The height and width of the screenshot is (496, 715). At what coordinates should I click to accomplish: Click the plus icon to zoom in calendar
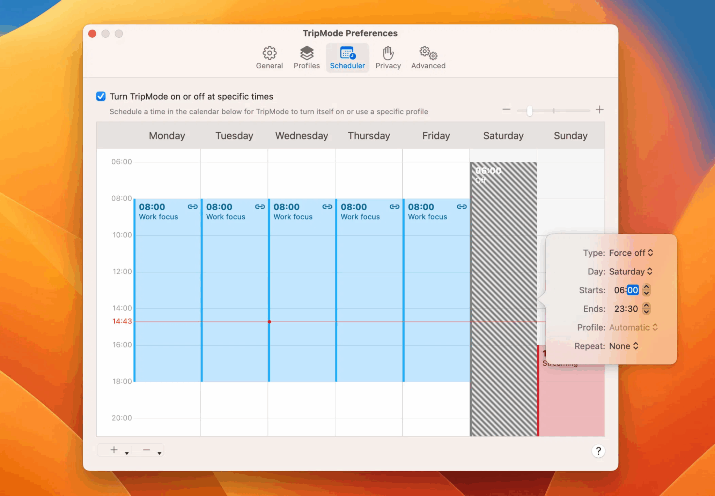click(600, 110)
